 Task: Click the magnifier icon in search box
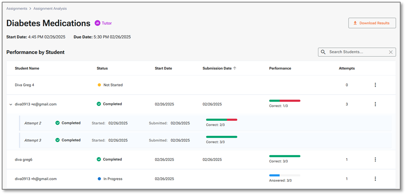click(323, 52)
